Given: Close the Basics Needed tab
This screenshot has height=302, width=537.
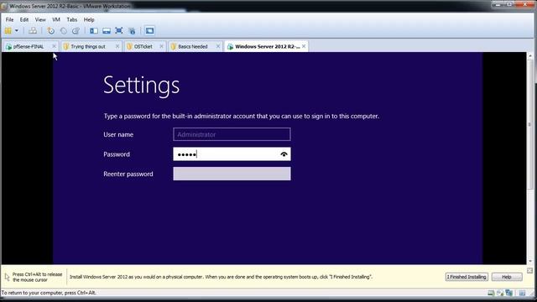Looking at the screenshot, I should pos(218,46).
